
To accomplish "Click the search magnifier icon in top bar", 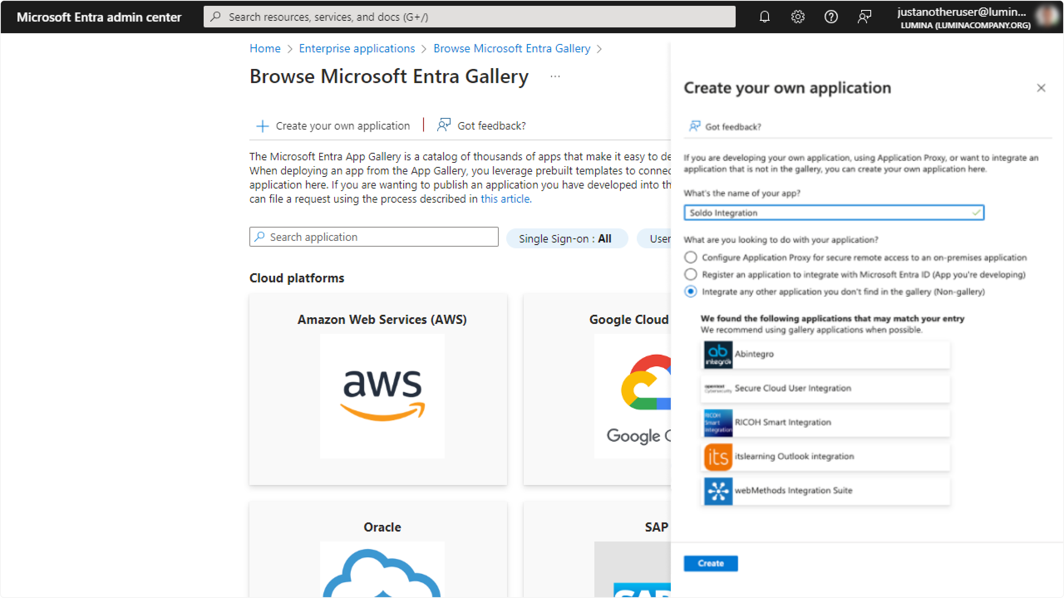I will [x=215, y=17].
